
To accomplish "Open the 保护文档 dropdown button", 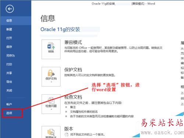I will pyautogui.click(x=51, y=77).
